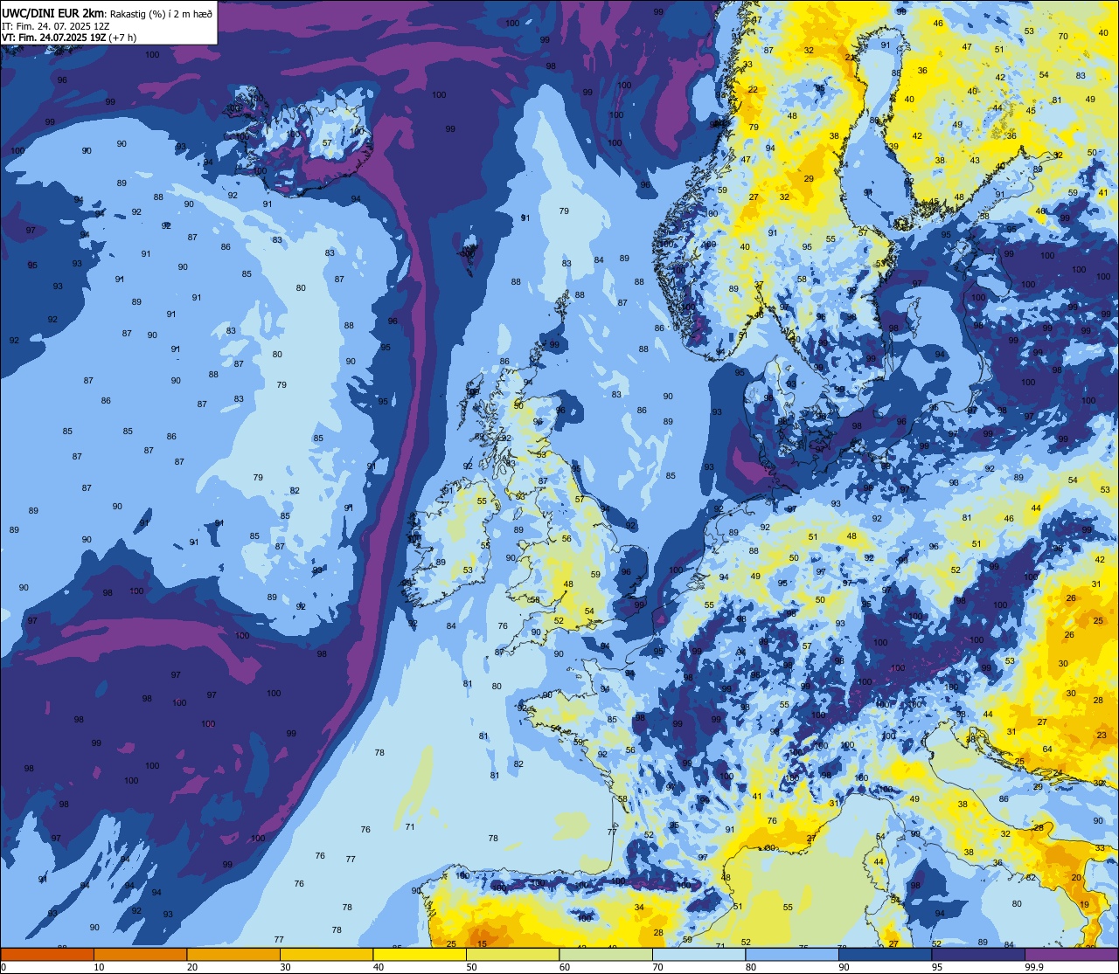Click the value 29 over central Sweden

(809, 179)
